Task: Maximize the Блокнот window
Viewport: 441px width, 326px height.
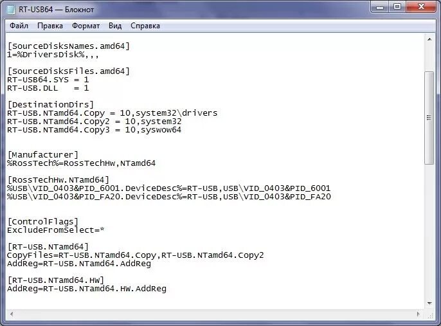Action: (x=397, y=6)
